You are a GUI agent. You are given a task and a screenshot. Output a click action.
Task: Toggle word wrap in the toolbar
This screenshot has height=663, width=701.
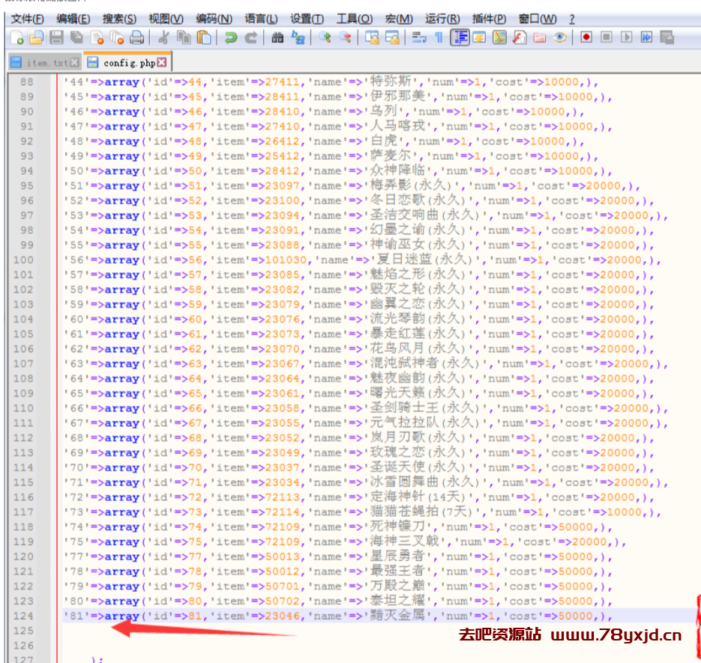[419, 37]
